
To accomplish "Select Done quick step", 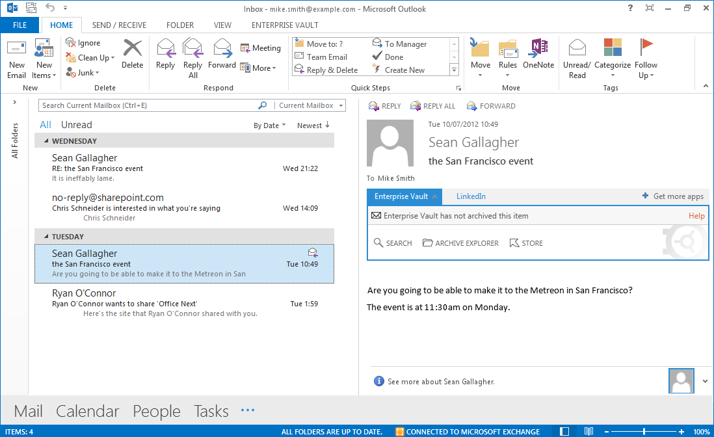I will coord(388,57).
